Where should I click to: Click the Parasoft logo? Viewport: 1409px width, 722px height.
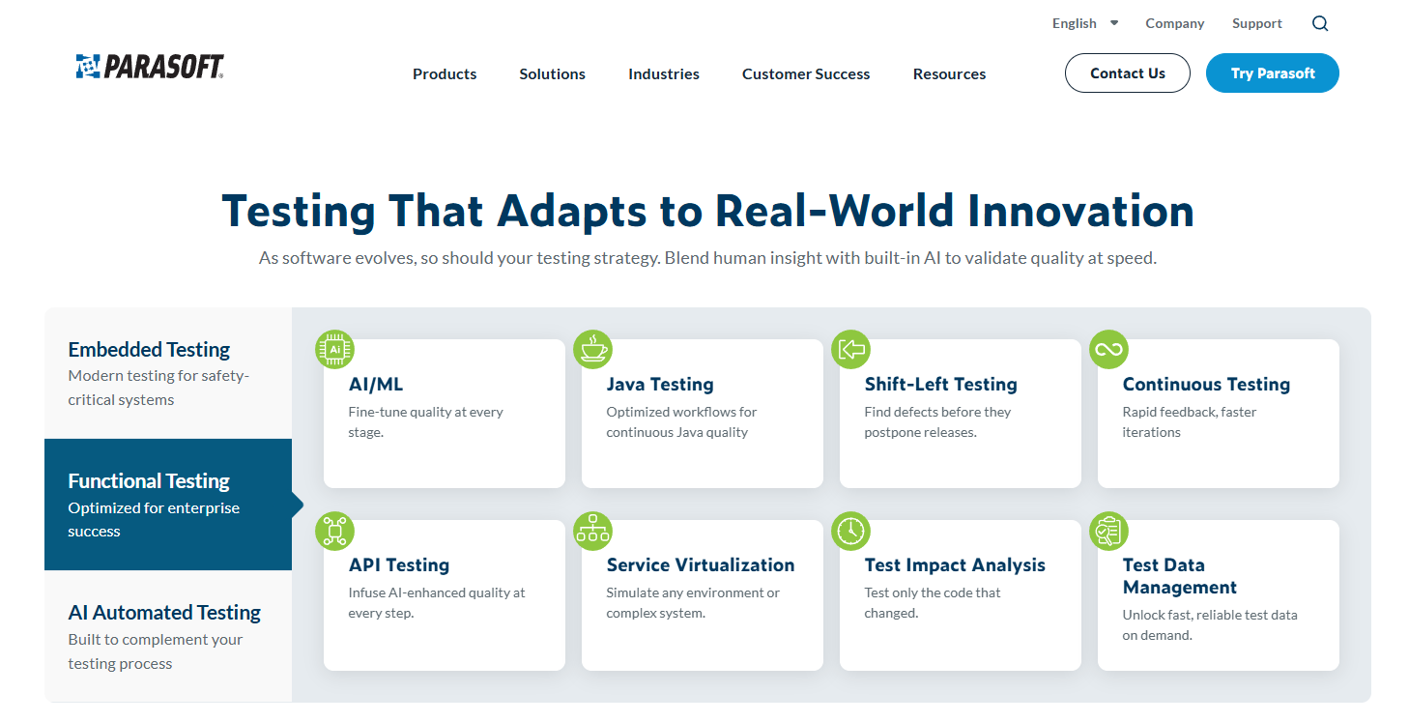[150, 67]
